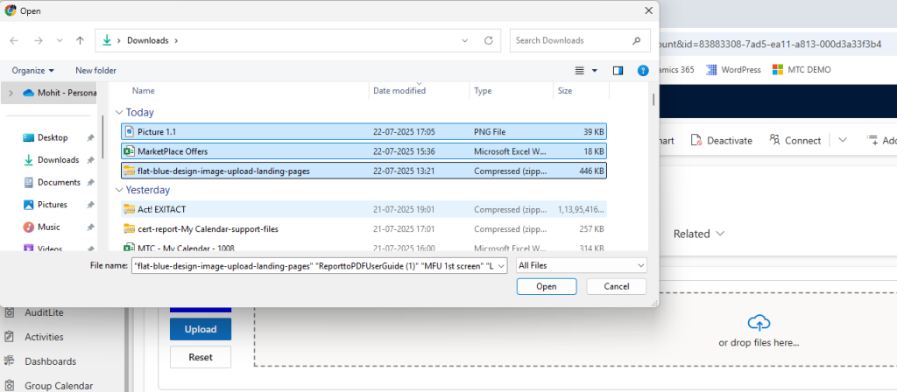
Task: Click the Up directory arrow
Action: coord(80,40)
